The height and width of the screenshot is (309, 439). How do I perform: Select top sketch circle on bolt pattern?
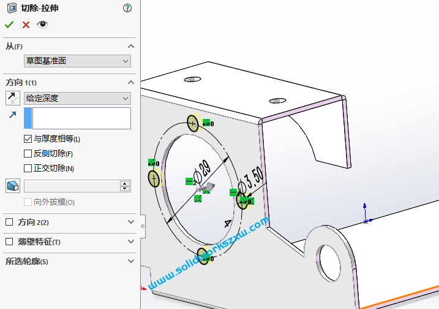click(x=193, y=123)
